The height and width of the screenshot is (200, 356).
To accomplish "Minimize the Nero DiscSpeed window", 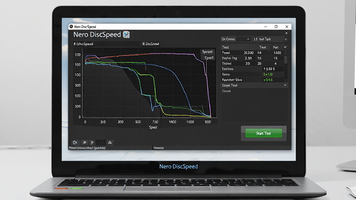I will pyautogui.click(x=265, y=26).
